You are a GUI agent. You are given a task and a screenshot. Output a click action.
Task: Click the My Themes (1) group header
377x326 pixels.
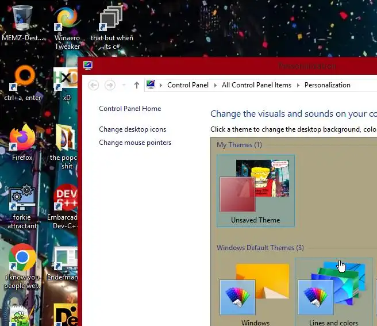239,145
